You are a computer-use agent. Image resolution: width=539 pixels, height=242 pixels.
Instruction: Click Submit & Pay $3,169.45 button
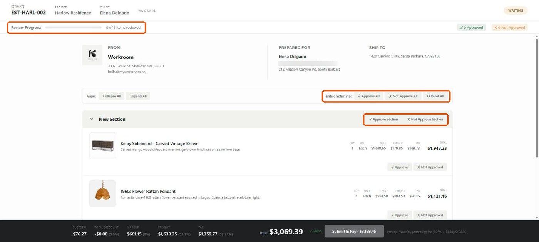354,231
